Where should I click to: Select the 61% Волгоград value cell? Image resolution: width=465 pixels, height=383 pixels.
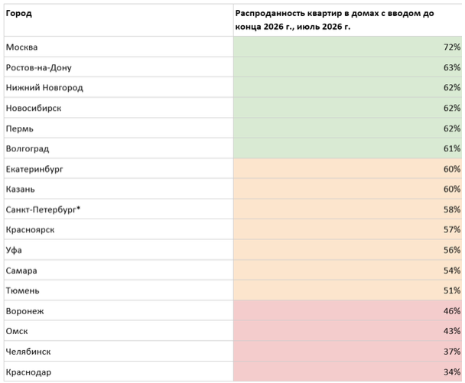tap(347, 148)
